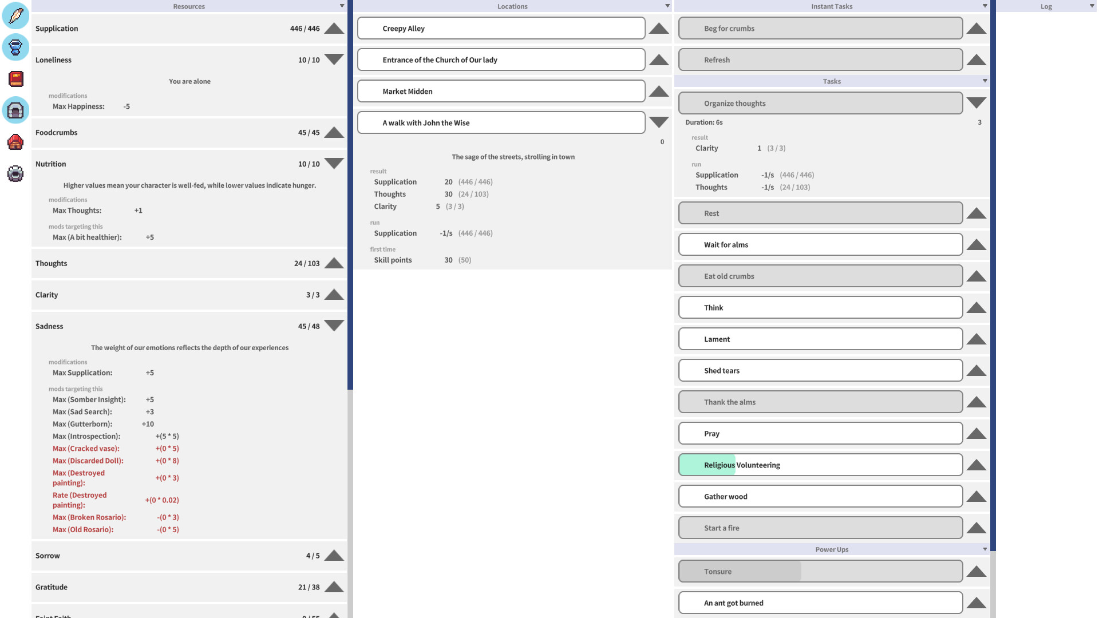Select the feather quill icon in the sidebar
The image size is (1099, 618).
tap(15, 15)
